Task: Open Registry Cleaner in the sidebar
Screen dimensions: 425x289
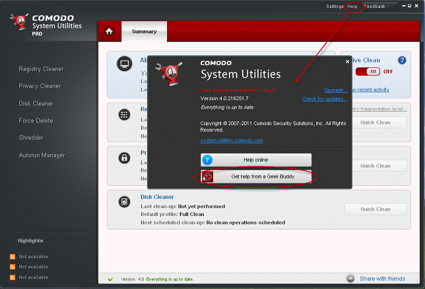Action: pos(41,69)
